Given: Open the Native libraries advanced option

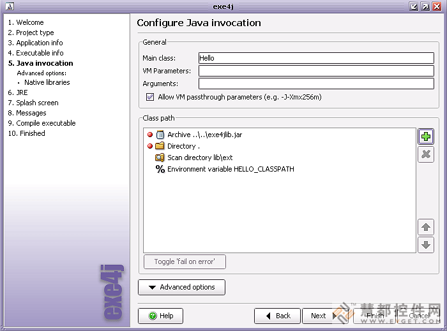Looking at the screenshot, I should (47, 82).
